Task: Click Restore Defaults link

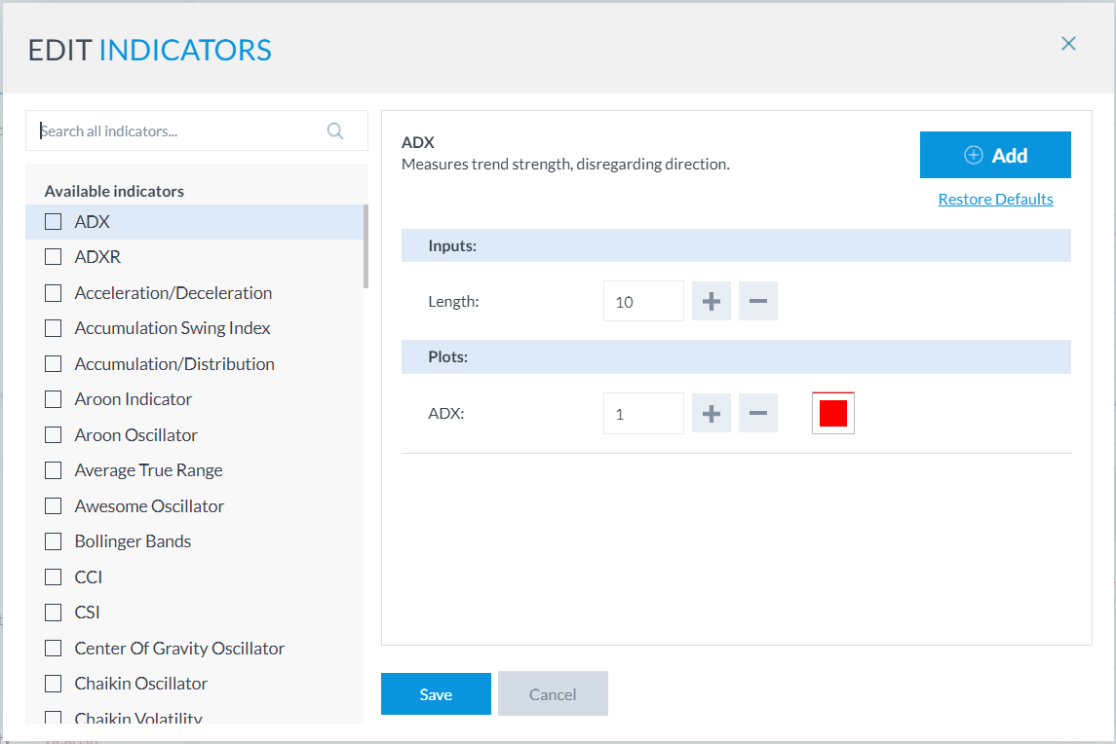Action: [995, 200]
